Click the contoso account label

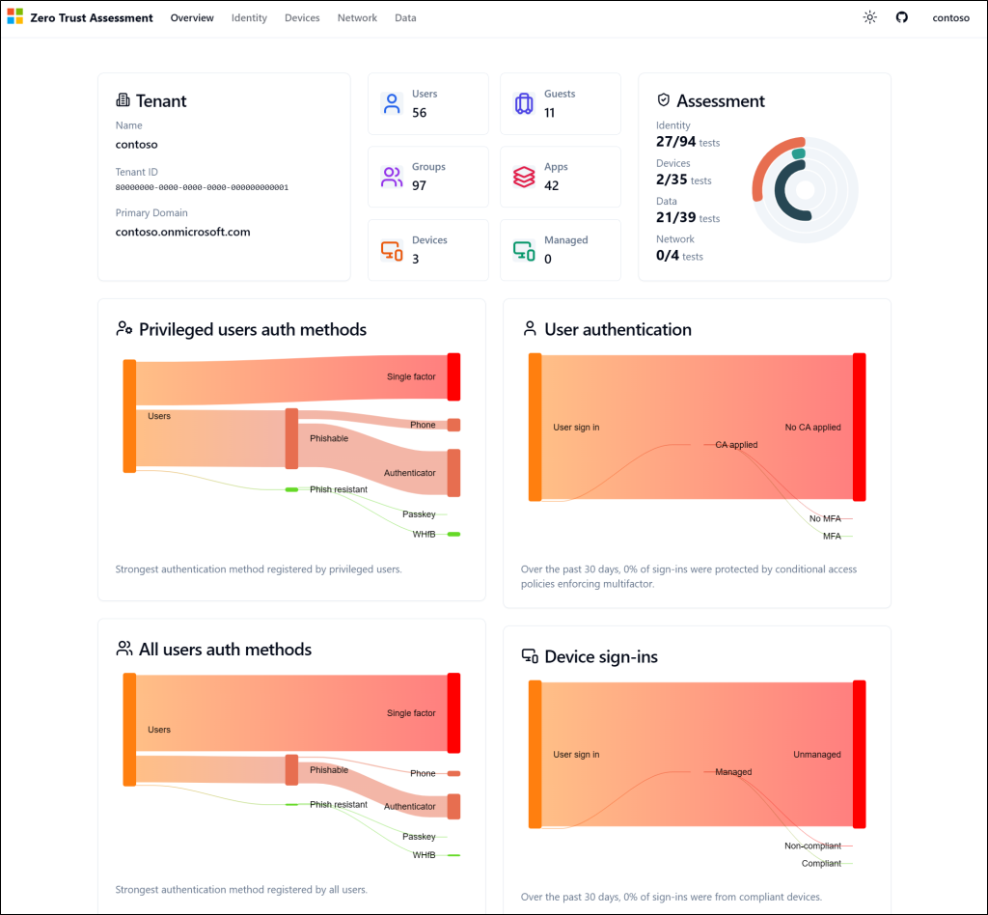[x=950, y=17]
